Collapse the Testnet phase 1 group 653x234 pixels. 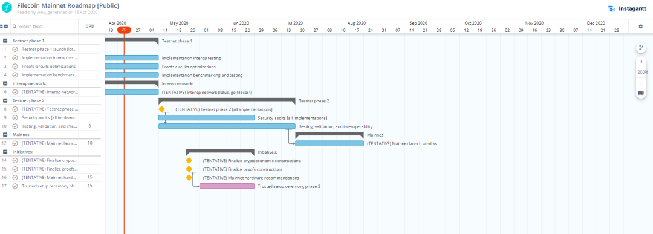click(x=5, y=41)
